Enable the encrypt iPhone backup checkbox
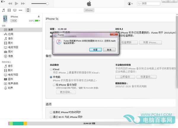The height and width of the screenshot is (128, 178). click(54, 85)
